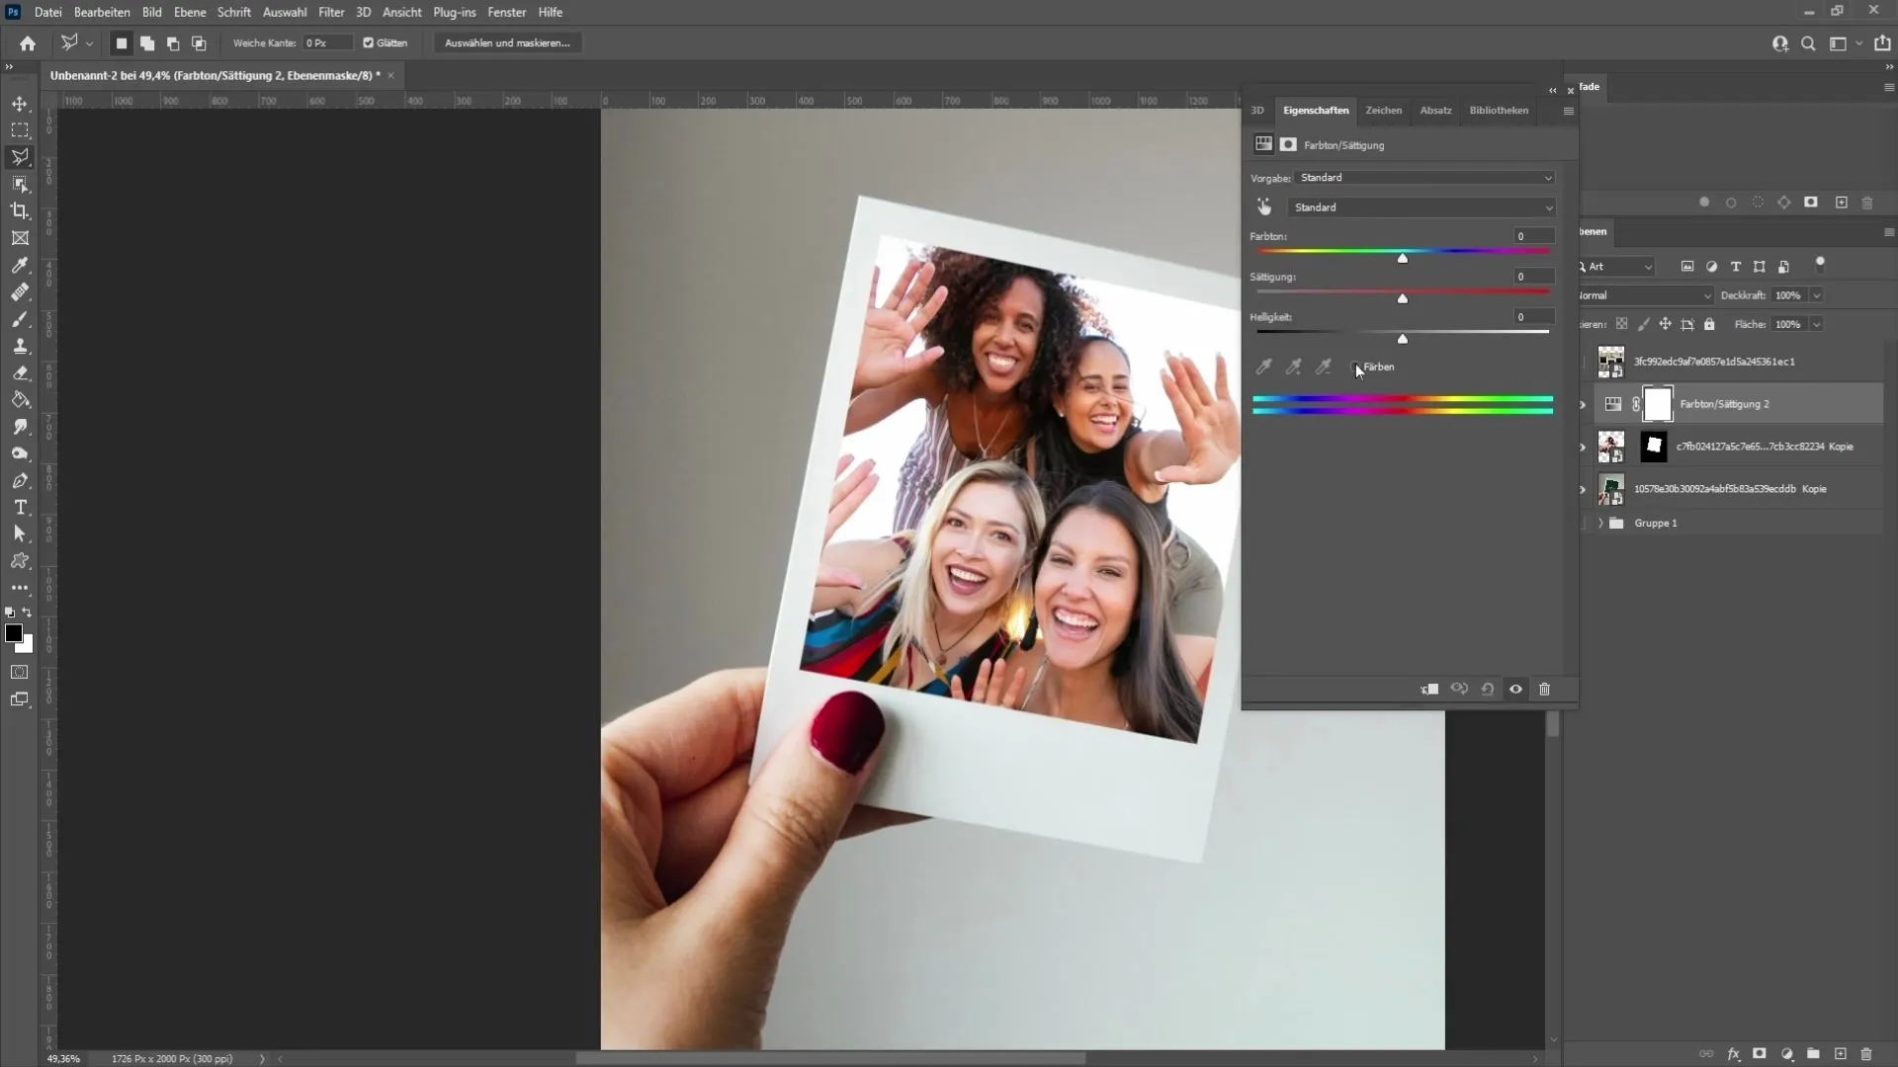
Task: Select the Clone Stamp tool
Action: (20, 346)
